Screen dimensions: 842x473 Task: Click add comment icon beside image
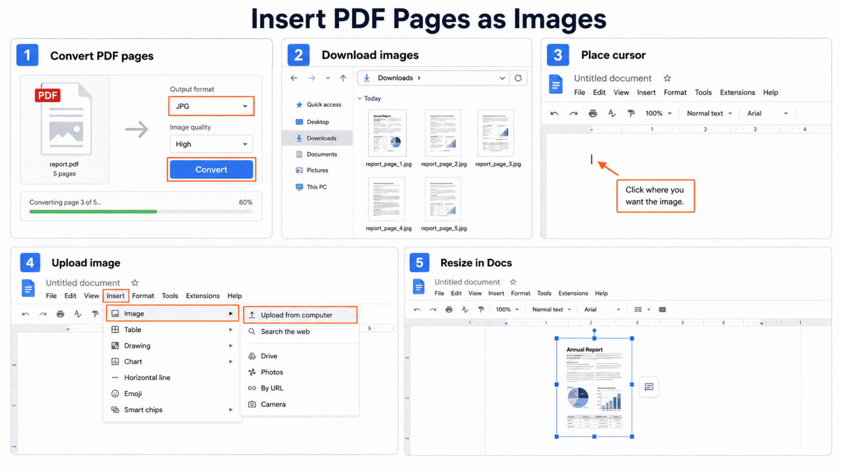[x=649, y=387]
